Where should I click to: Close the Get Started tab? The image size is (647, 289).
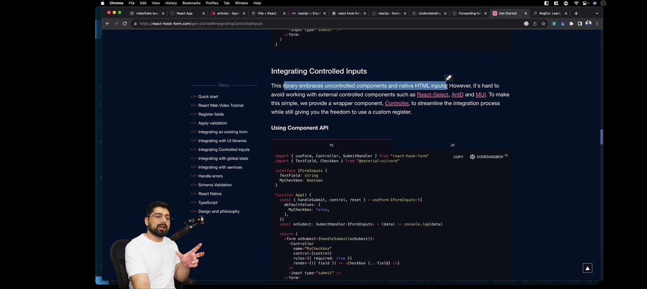[x=527, y=13]
